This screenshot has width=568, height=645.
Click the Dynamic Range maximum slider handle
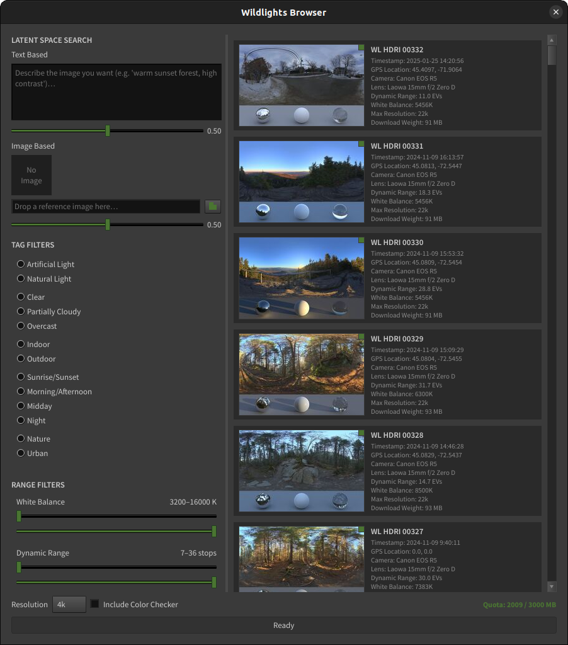point(214,582)
